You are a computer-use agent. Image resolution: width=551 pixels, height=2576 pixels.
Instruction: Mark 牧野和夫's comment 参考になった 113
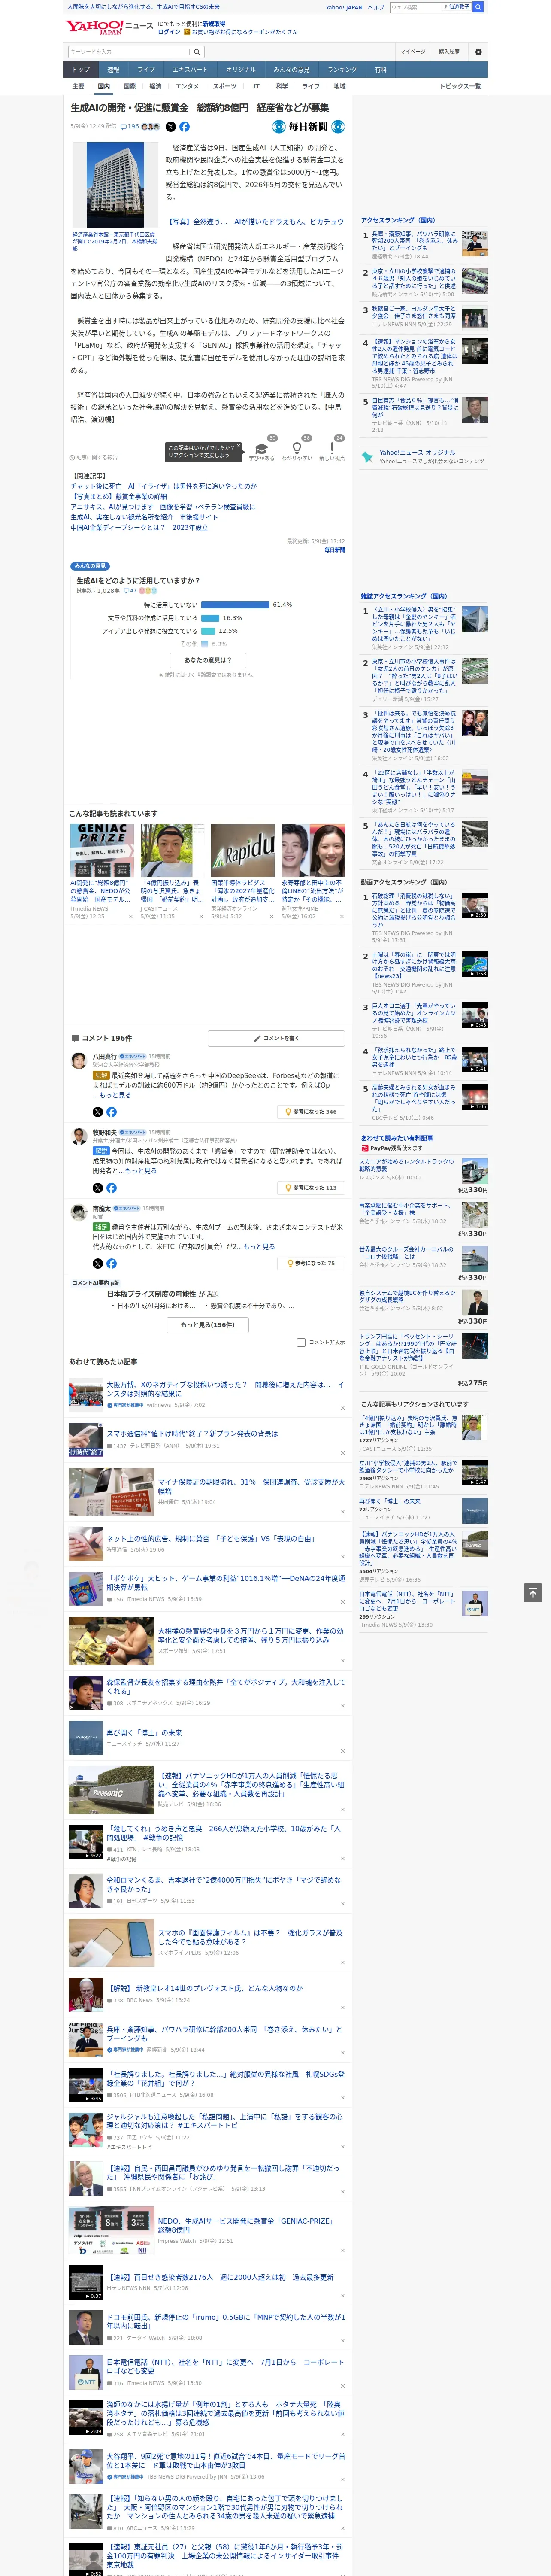[311, 1188]
